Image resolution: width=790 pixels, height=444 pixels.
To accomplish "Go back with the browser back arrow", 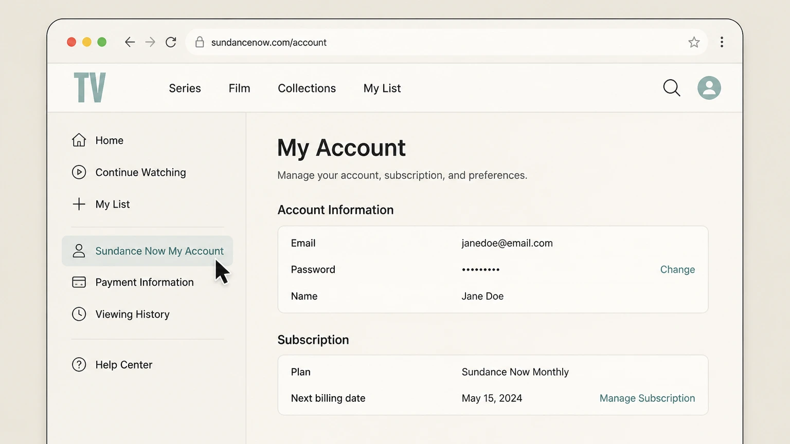I will 130,42.
